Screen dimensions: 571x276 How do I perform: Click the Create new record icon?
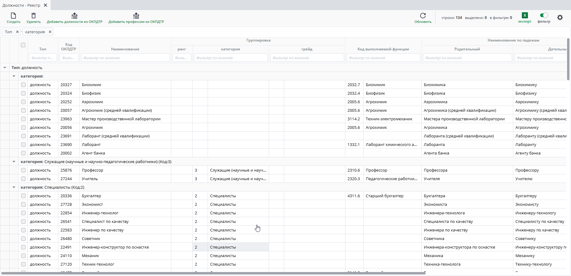click(x=13, y=16)
